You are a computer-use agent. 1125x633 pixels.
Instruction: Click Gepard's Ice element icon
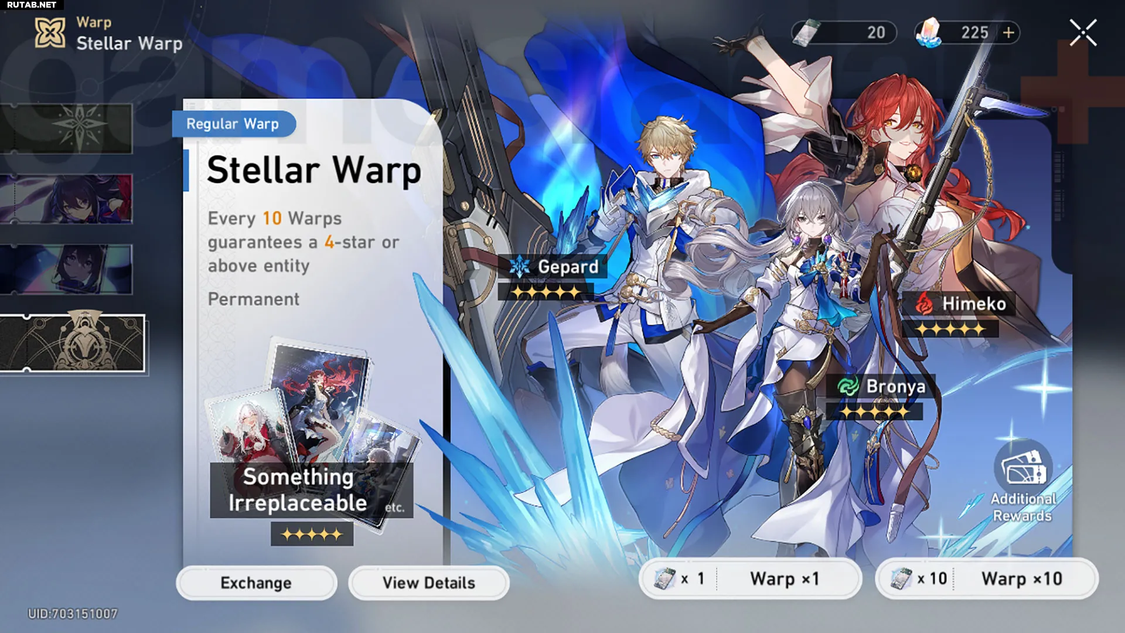[x=520, y=267]
